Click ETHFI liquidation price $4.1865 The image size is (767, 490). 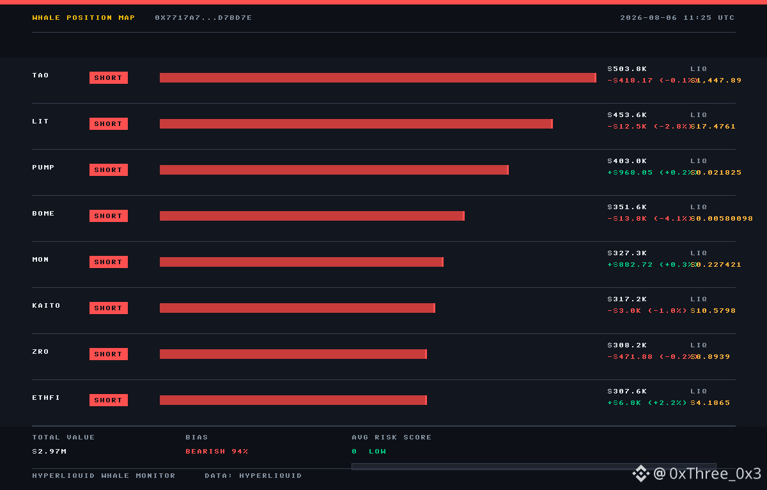coord(710,403)
